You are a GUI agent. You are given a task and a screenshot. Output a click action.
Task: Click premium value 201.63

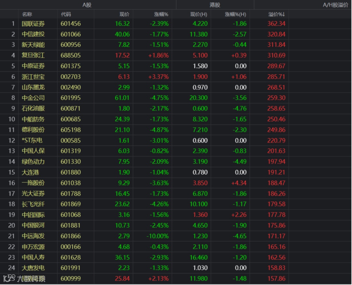tap(276, 151)
